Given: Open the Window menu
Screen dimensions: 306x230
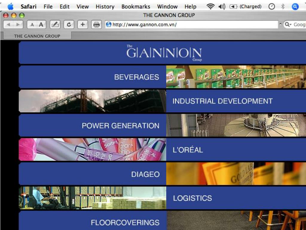Looking at the screenshot, I should (167, 7).
